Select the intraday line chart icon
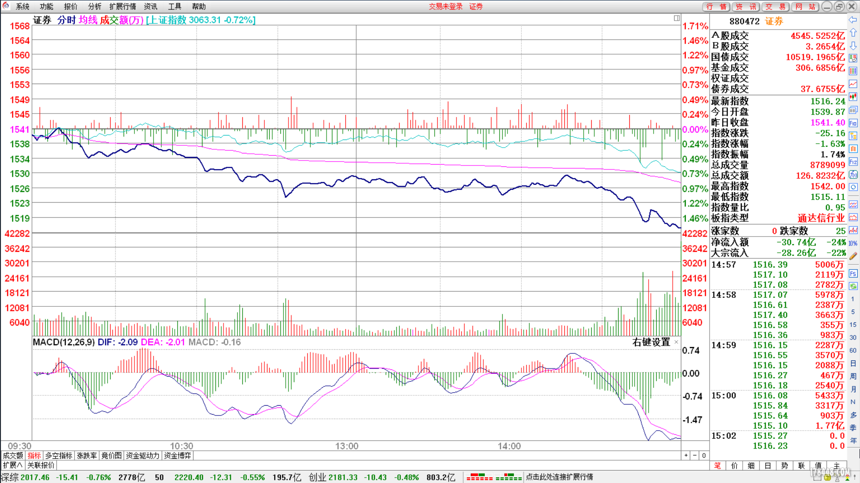Viewport: 860px width, 483px height. pyautogui.click(x=853, y=84)
